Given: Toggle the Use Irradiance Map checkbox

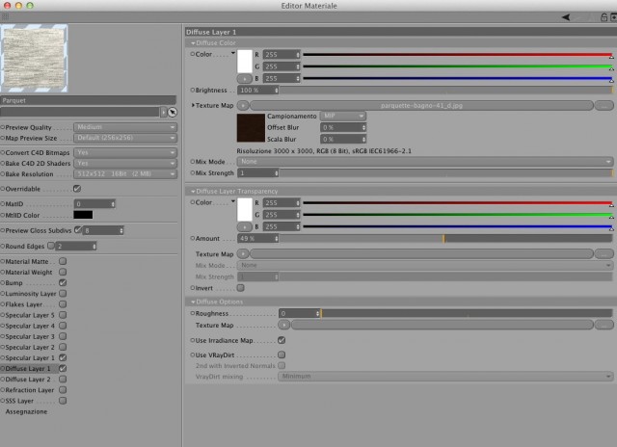Looking at the screenshot, I should click(x=282, y=340).
